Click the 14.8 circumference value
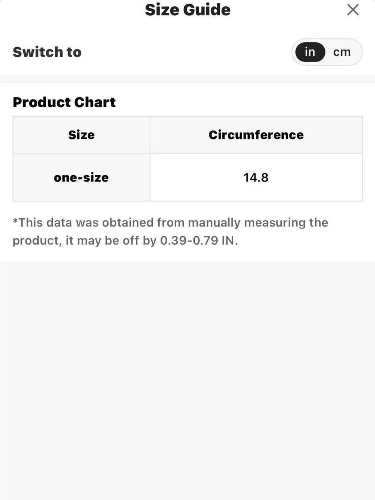Image resolution: width=375 pixels, height=500 pixels. pyautogui.click(x=256, y=177)
